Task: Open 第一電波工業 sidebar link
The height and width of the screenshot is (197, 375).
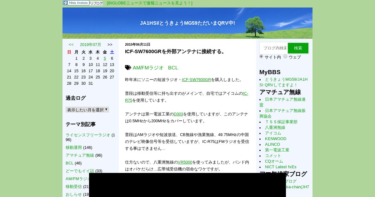Action: click(x=277, y=150)
